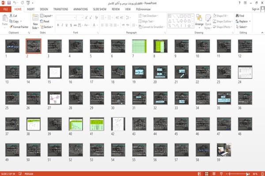Image resolution: width=265 pixels, height=176 pixels.
Task: Switch to the DESIGN tab
Action: pos(44,9)
